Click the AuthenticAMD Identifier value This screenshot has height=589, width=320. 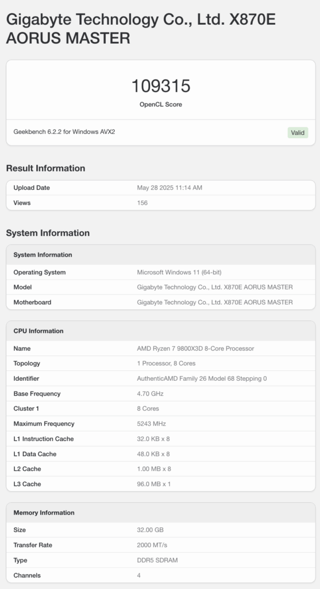click(x=202, y=378)
